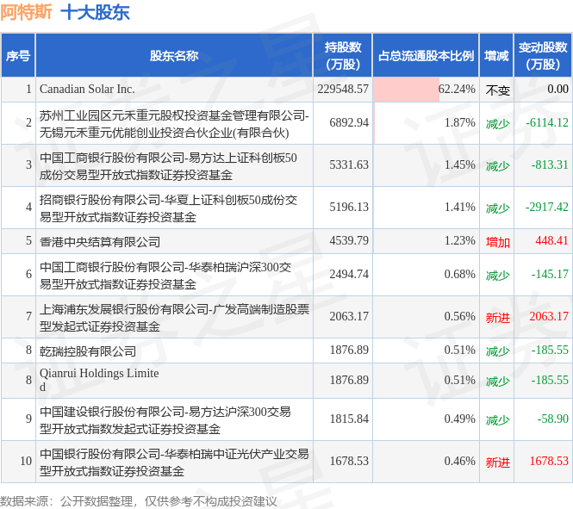Viewport: 573px width, 509px height.
Task: Click row number 5
Action: (29, 241)
